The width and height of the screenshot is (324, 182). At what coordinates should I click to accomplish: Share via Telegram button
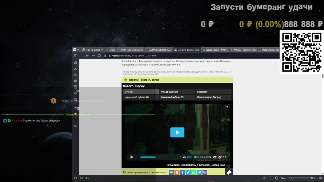[x=199, y=172]
